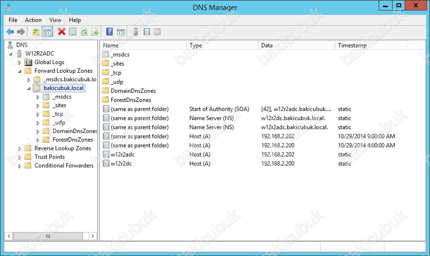Select Reverse Lookup Zones in tree
430x256 pixels.
(62, 148)
